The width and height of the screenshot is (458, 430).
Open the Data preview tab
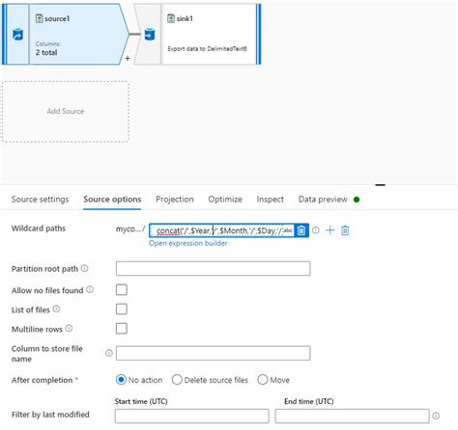click(x=323, y=200)
